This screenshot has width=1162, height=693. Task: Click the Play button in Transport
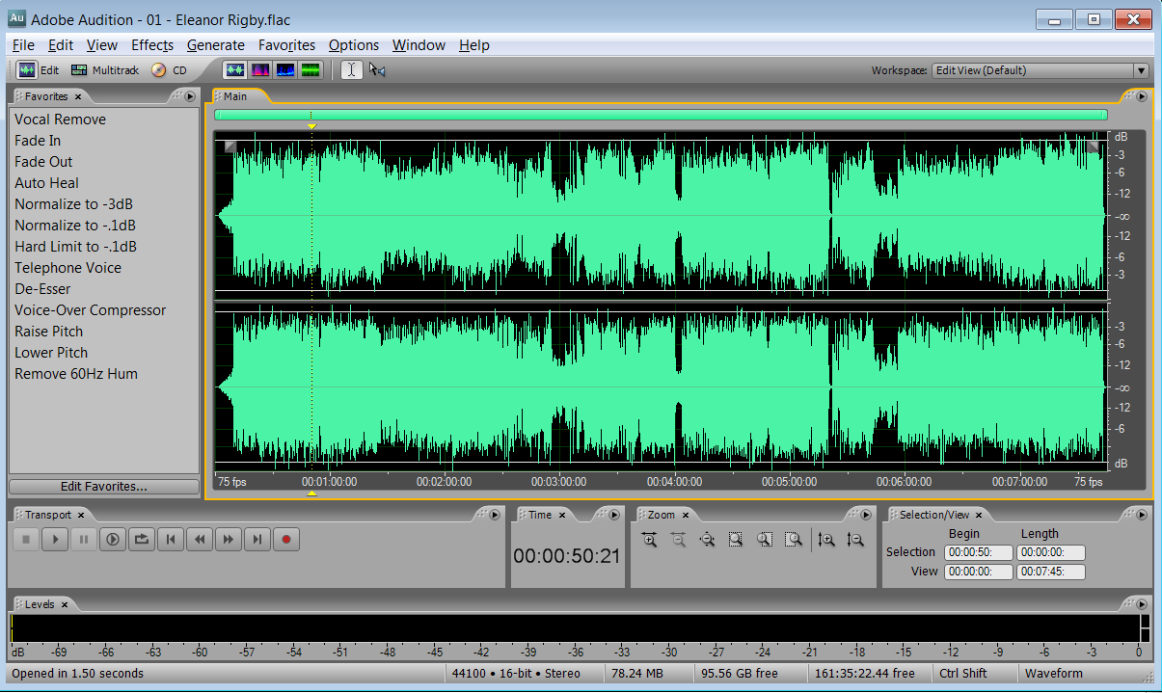pyautogui.click(x=55, y=540)
